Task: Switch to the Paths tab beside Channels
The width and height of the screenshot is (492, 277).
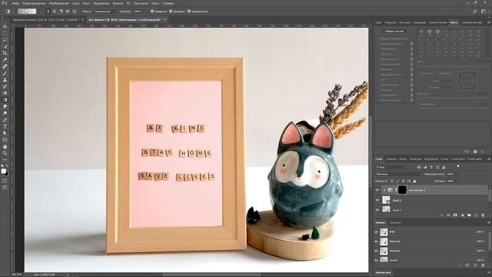Action: [395, 222]
